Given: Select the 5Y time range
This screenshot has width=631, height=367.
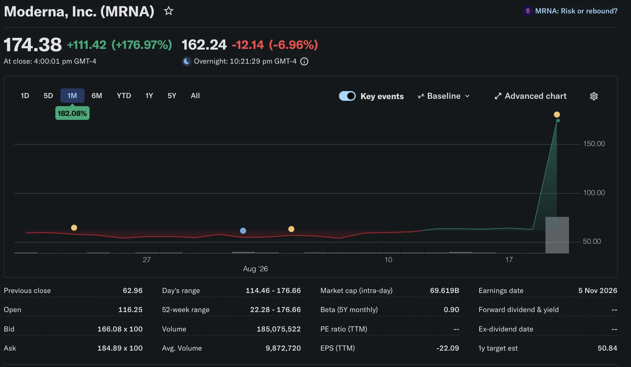Looking at the screenshot, I should click(x=172, y=96).
